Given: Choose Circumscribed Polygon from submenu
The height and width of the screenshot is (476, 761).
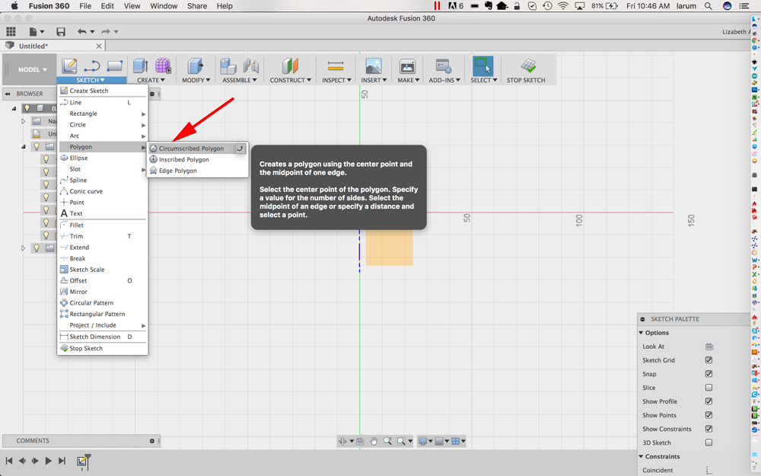Looking at the screenshot, I should click(198, 149).
